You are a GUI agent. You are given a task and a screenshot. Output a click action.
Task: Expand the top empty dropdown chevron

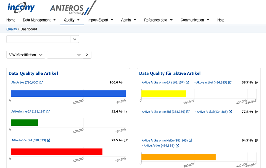pos(75,39)
